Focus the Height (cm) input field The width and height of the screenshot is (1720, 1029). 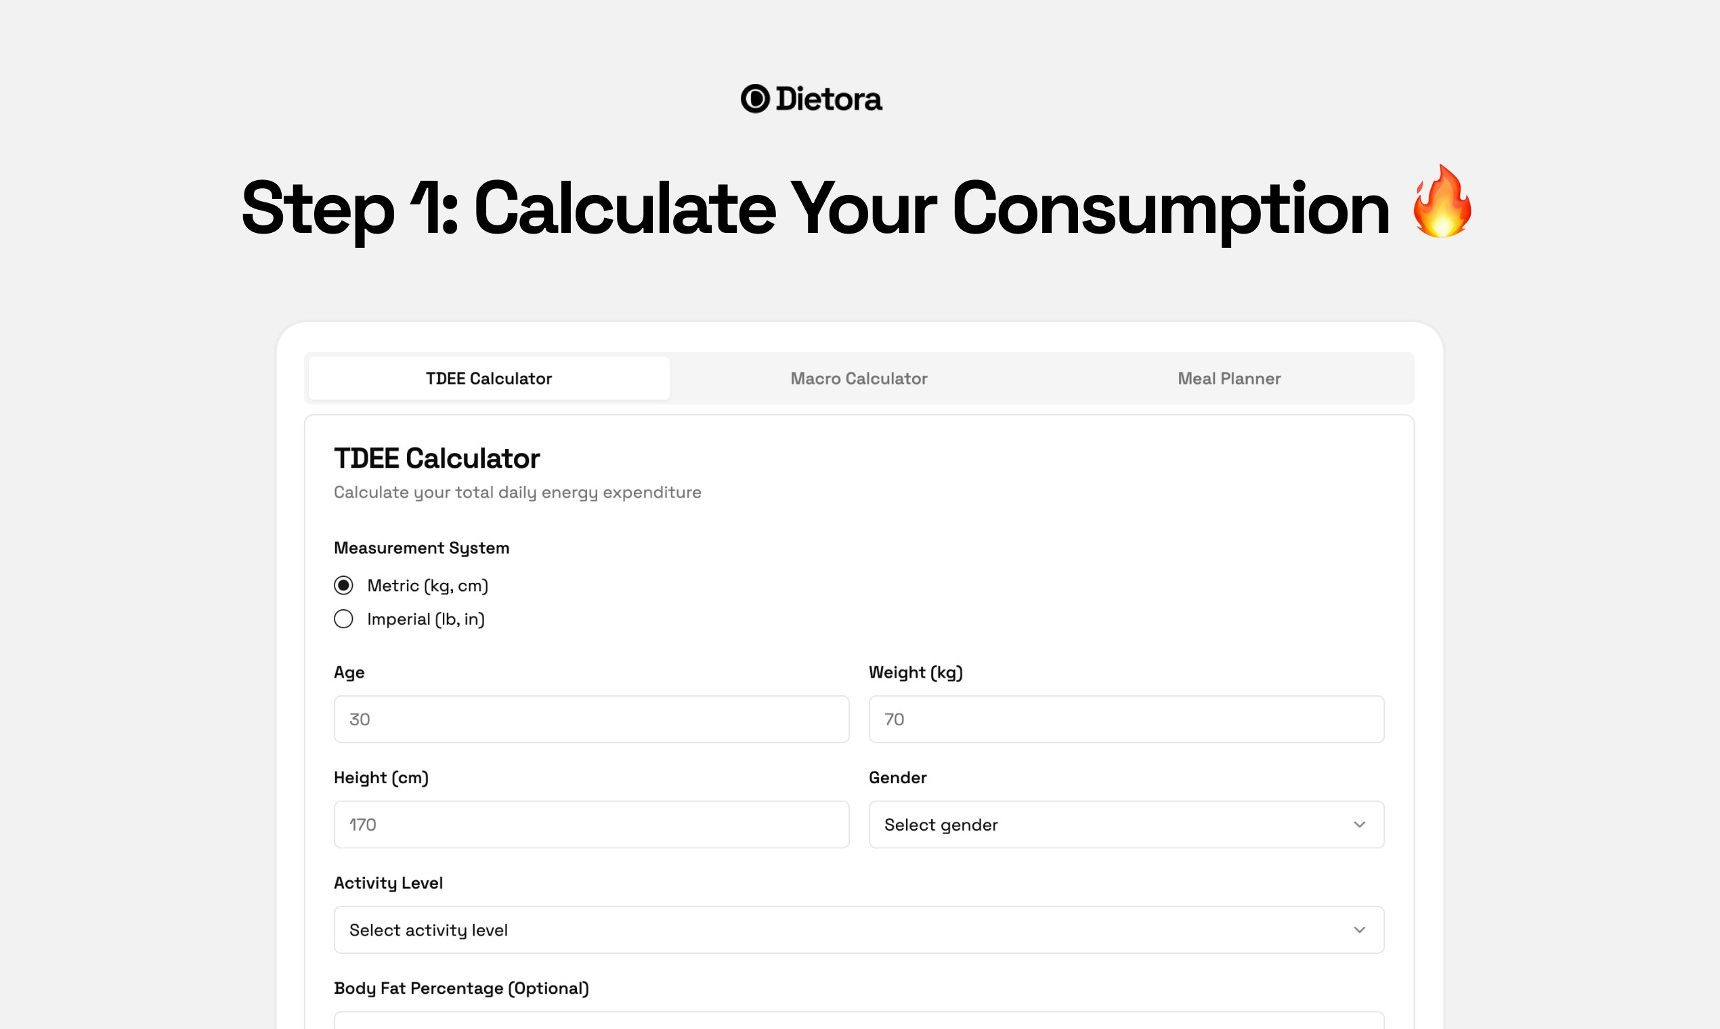coord(592,825)
